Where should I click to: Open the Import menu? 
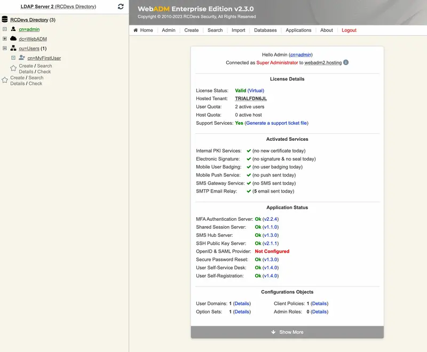(x=238, y=30)
